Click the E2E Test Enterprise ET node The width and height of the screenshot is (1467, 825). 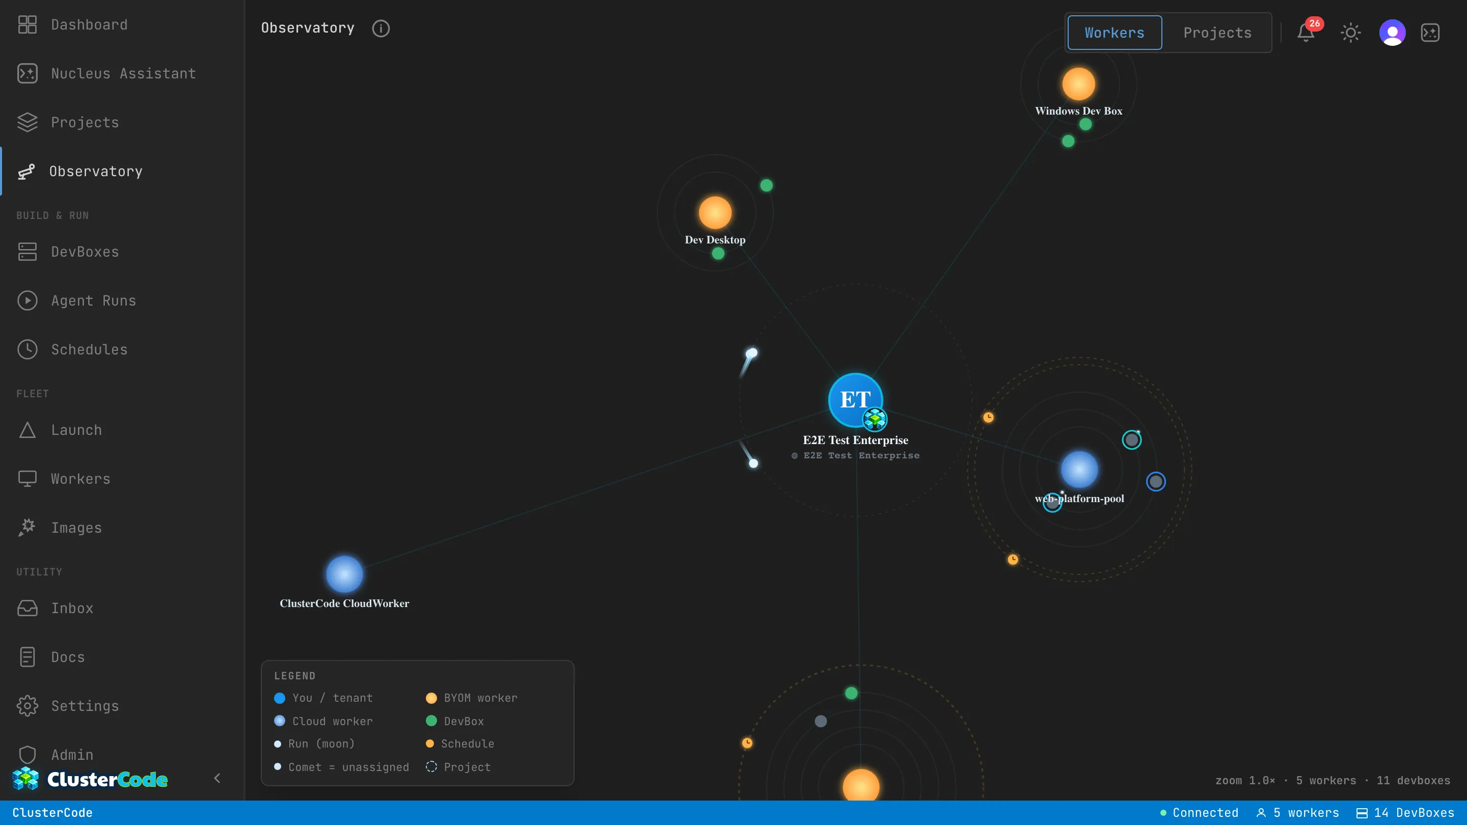pyautogui.click(x=855, y=400)
